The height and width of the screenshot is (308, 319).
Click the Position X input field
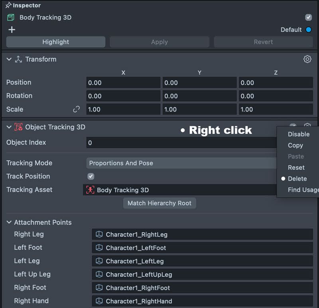coord(123,83)
